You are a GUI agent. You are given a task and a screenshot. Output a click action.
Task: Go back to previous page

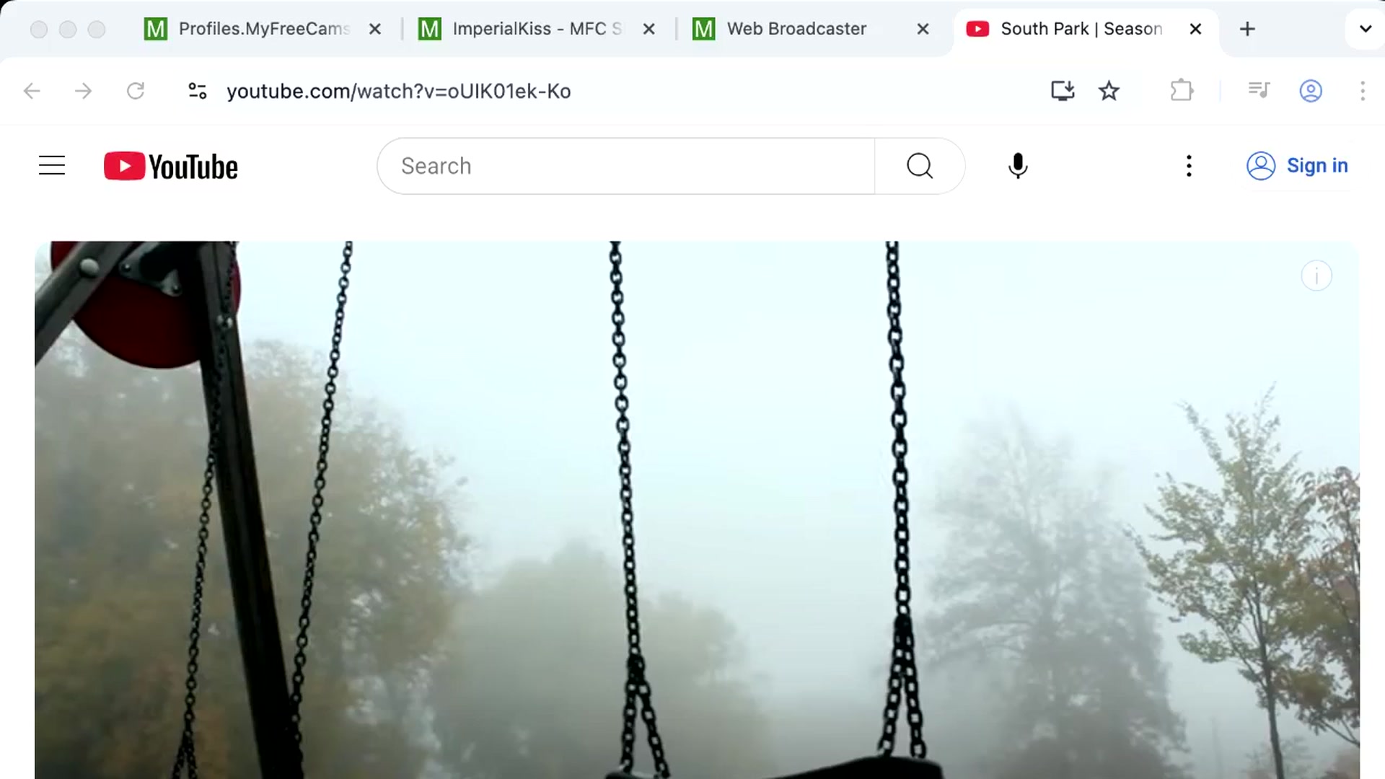pos(32,91)
